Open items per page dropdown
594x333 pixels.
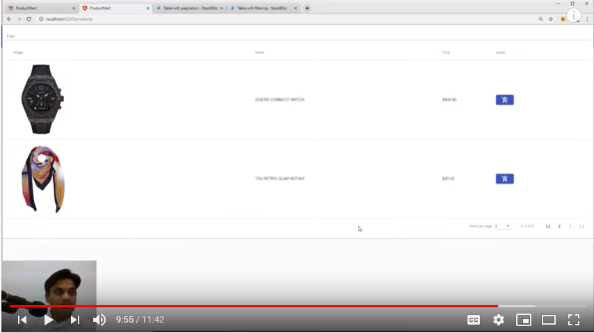pos(502,226)
